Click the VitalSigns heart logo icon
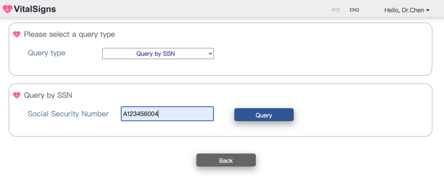Screen dimensions: 444x184 pos(7,10)
